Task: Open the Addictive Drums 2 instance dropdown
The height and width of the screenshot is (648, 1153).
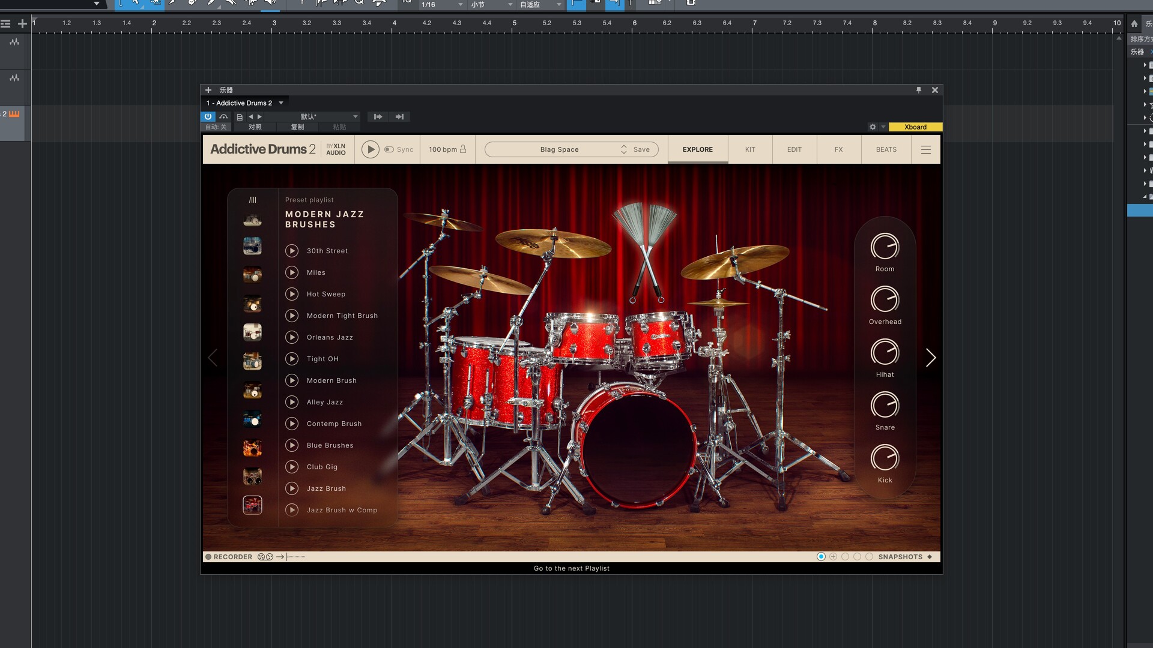Action: [280, 103]
